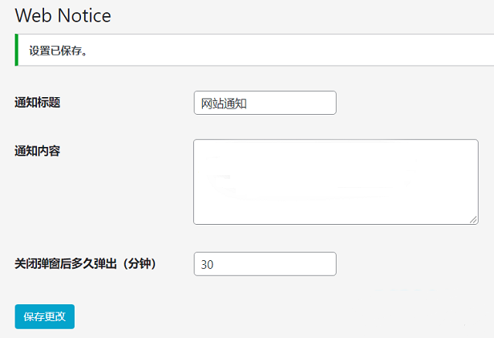The height and width of the screenshot is (338, 494).
Task: Click the 通知标题 input field
Action: click(265, 103)
